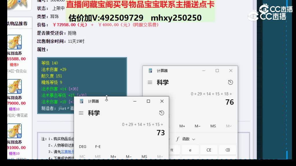The height and width of the screenshot is (166, 296).
Task: Click MS in front calculator
Action: click(144, 156)
